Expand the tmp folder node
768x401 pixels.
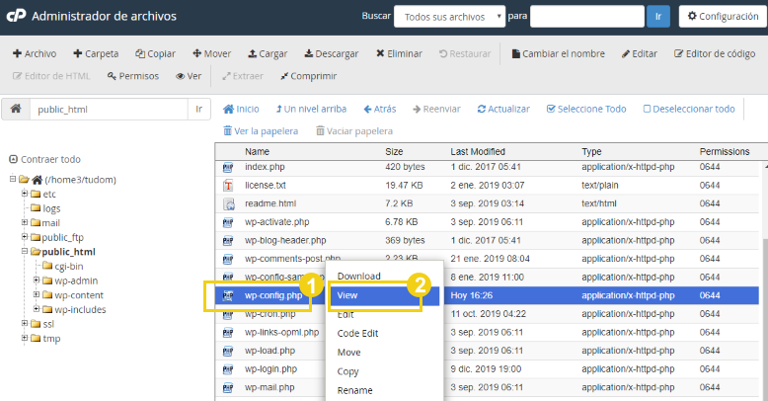point(24,338)
